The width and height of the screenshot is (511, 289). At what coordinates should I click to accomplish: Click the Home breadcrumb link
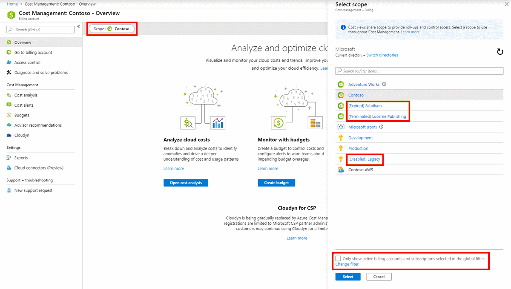pyautogui.click(x=12, y=3)
